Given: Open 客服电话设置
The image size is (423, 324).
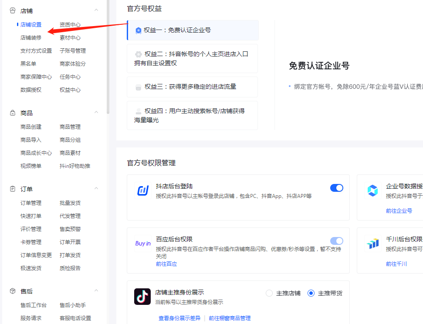Looking at the screenshot, I should pos(75,318).
